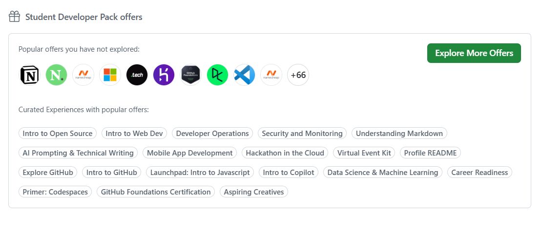
Task: Open the Intro to Web Dev experience
Action: pyautogui.click(x=134, y=133)
